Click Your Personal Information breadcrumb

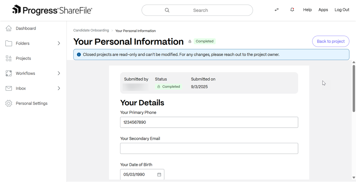tap(136, 31)
